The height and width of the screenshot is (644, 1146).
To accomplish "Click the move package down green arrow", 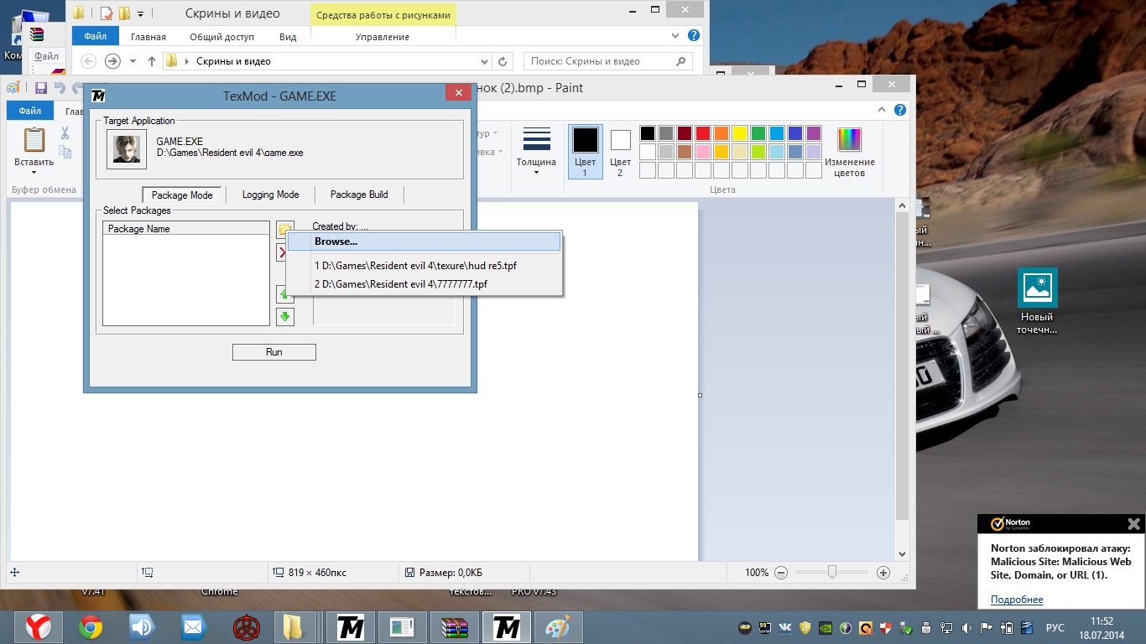I will [x=285, y=316].
